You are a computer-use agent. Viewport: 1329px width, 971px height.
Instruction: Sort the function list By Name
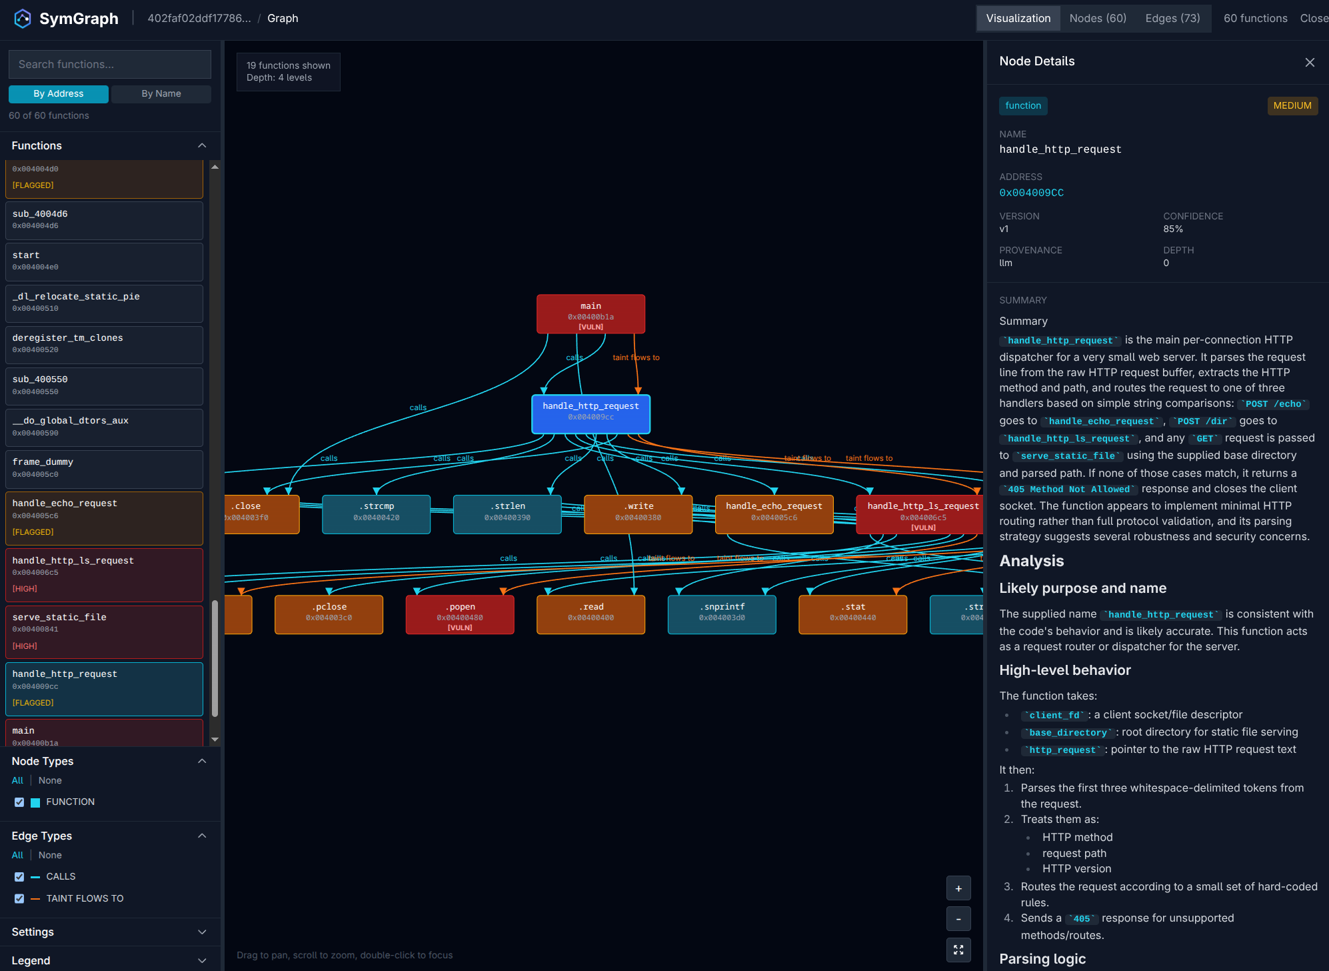(161, 94)
